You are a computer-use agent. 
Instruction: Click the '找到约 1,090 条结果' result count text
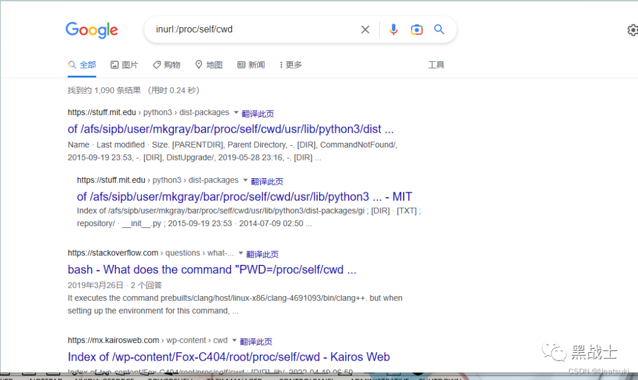click(104, 90)
